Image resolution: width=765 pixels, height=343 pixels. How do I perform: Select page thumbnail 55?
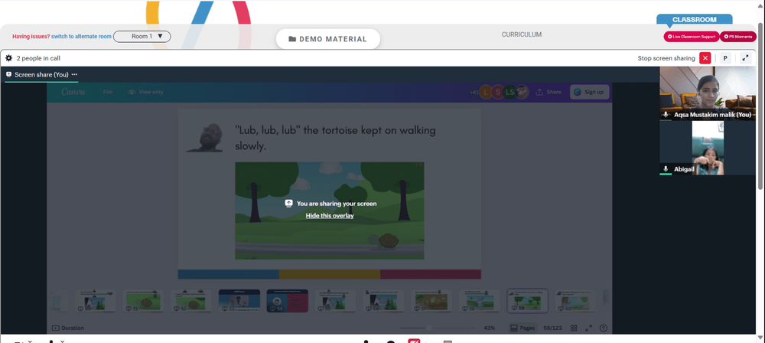click(335, 301)
